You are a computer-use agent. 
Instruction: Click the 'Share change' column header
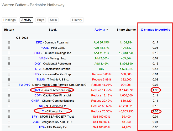[x=126, y=30]
